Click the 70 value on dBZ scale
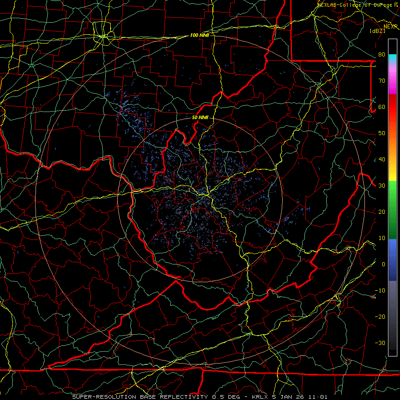This screenshot has width=400, height=400. click(382, 81)
